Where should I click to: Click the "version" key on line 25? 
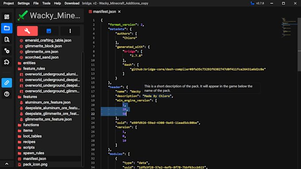(x=123, y=127)
